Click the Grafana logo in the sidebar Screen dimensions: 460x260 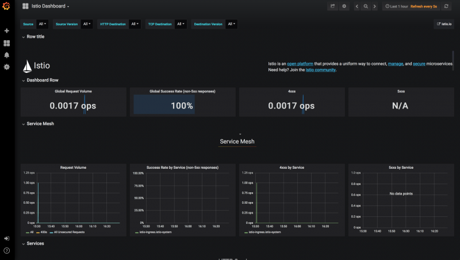6,6
